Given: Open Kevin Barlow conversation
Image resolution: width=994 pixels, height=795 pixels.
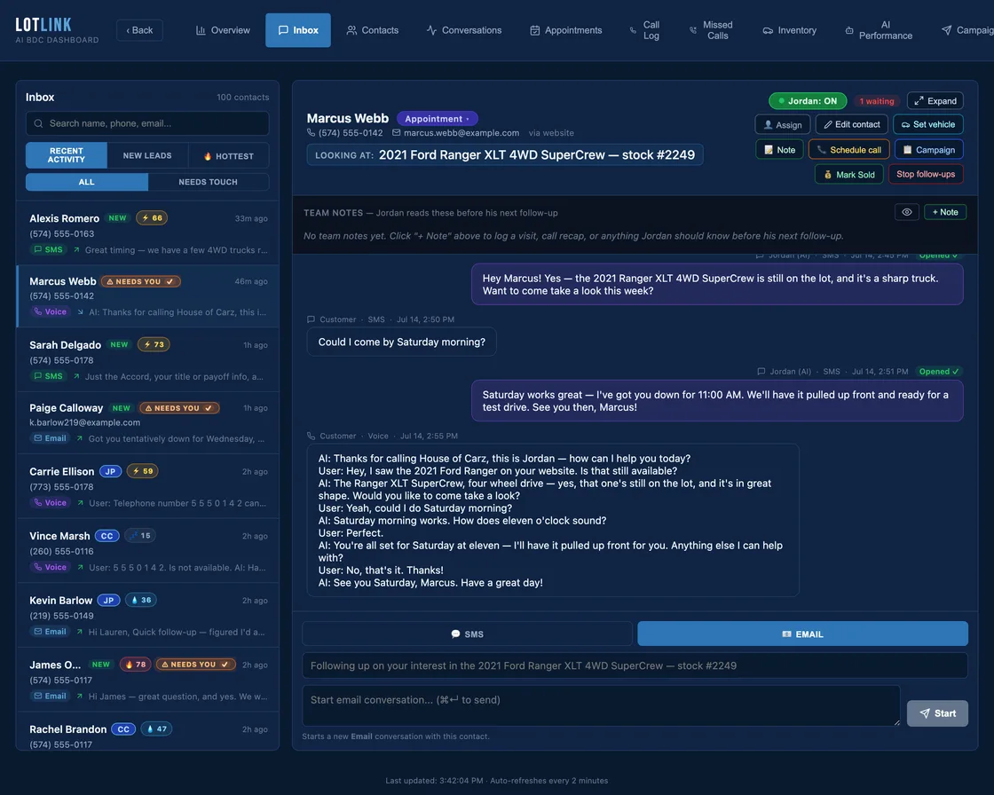Looking at the screenshot, I should pyautogui.click(x=147, y=615).
